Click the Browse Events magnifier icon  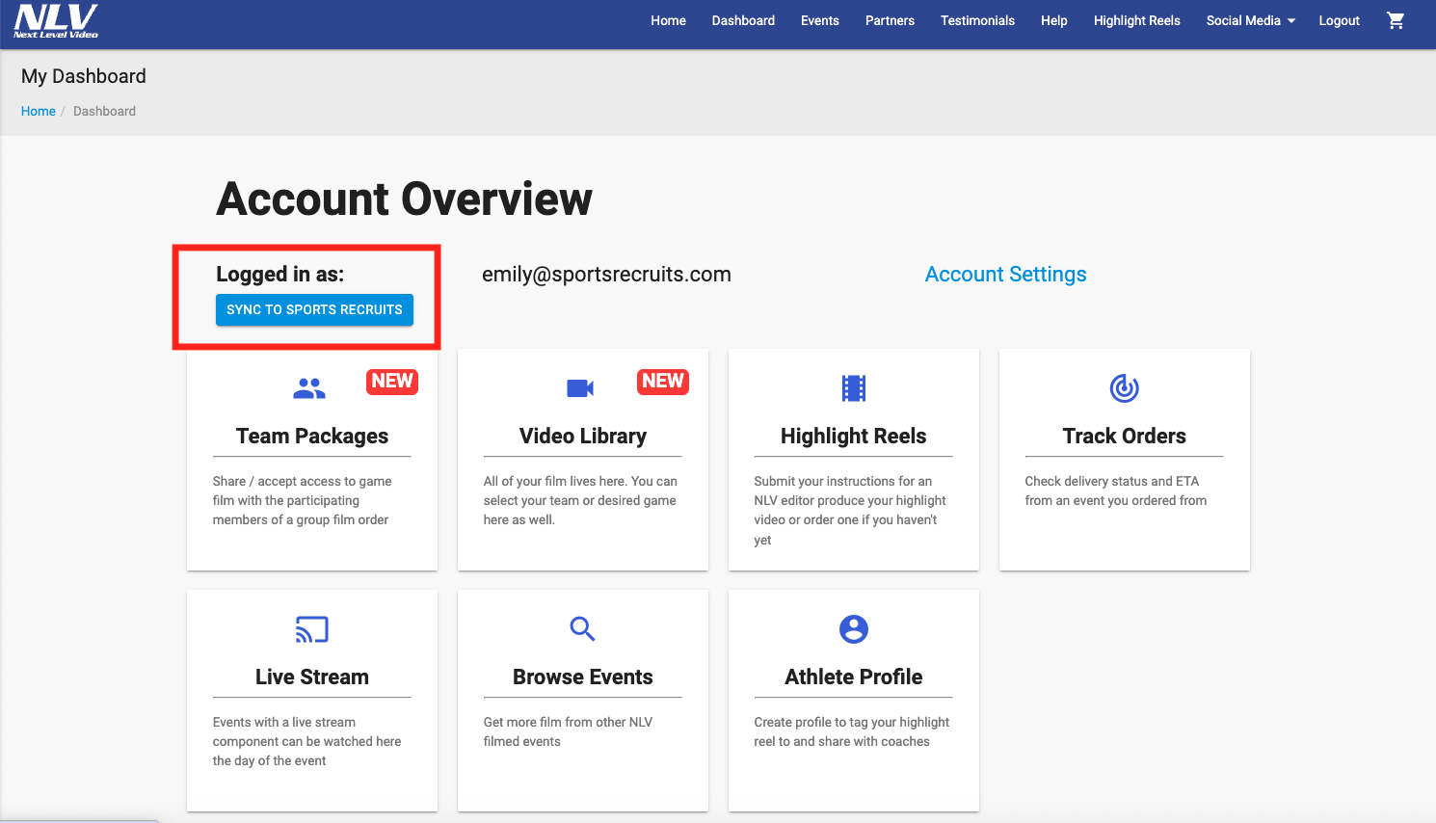582,629
